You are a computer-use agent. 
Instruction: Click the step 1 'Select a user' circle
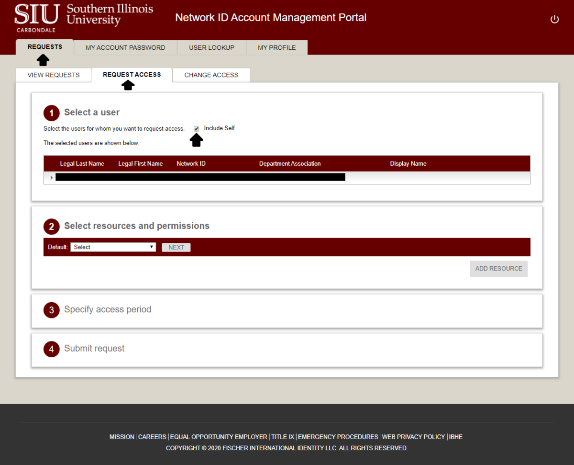coord(51,113)
